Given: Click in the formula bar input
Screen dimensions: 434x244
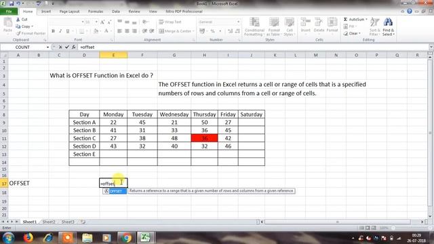Looking at the screenshot, I should (x=253, y=47).
